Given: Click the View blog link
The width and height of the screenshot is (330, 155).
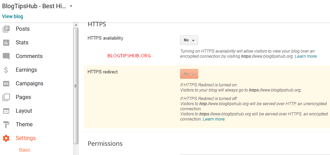Looking at the screenshot, I should click(13, 16).
